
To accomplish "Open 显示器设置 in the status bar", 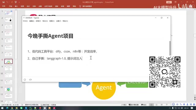I will (x=134, y=105).
